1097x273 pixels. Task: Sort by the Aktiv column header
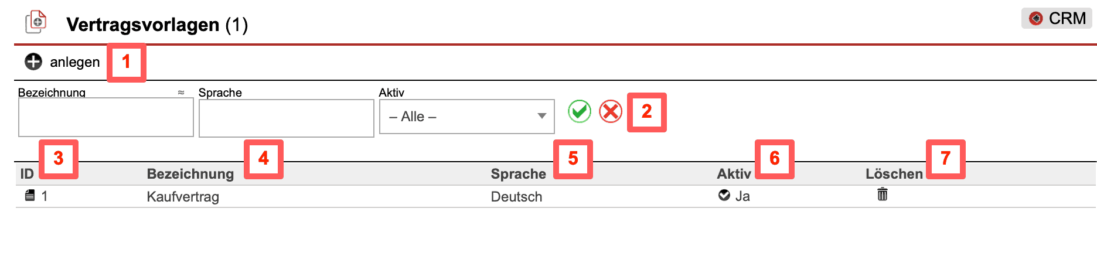click(734, 174)
